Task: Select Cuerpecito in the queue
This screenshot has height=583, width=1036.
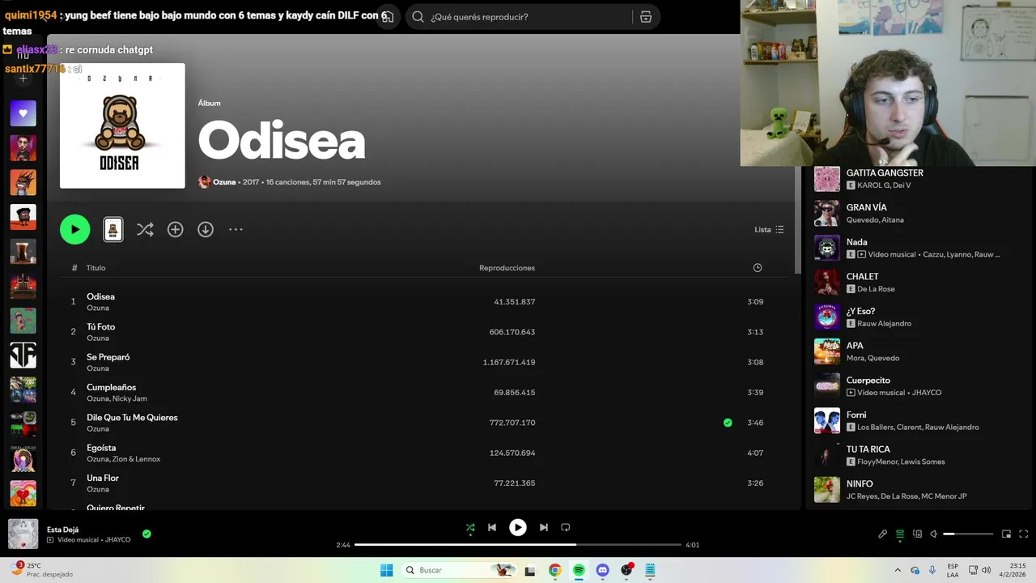Action: point(919,385)
